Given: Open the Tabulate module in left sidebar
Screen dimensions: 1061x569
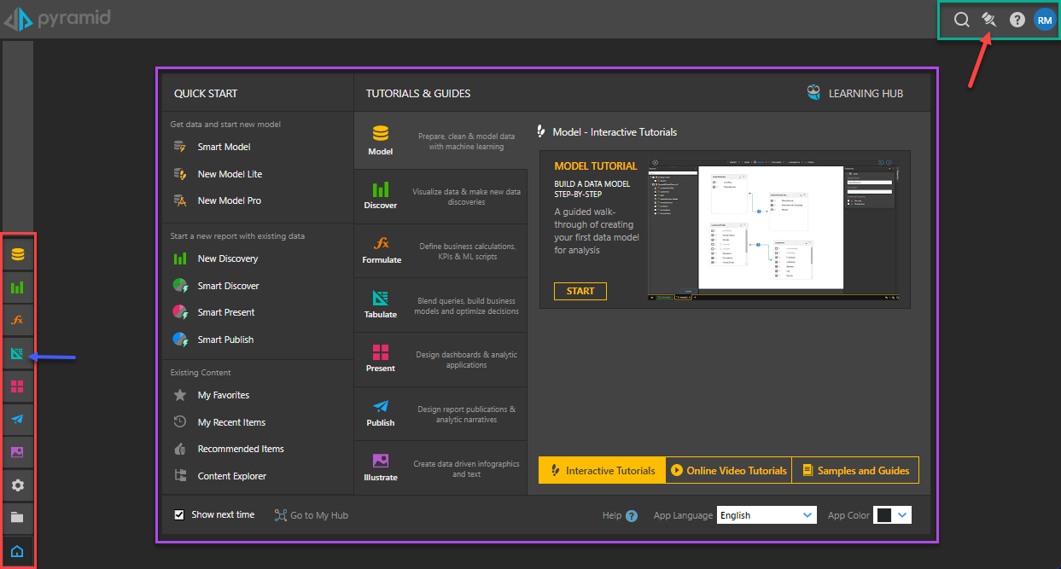Looking at the screenshot, I should coord(17,353).
